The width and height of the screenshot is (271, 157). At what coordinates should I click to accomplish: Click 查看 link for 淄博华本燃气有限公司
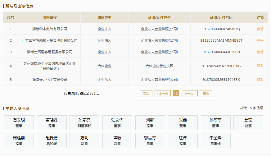[x=260, y=29]
